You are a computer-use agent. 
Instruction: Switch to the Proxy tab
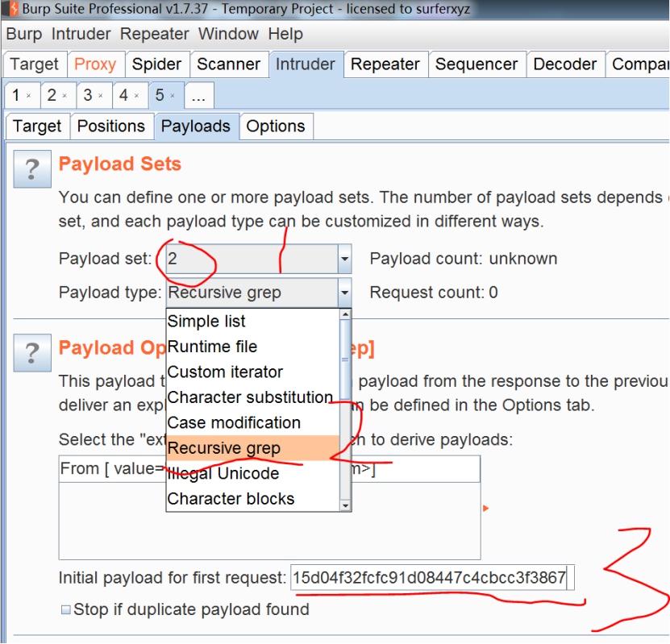pyautogui.click(x=95, y=64)
